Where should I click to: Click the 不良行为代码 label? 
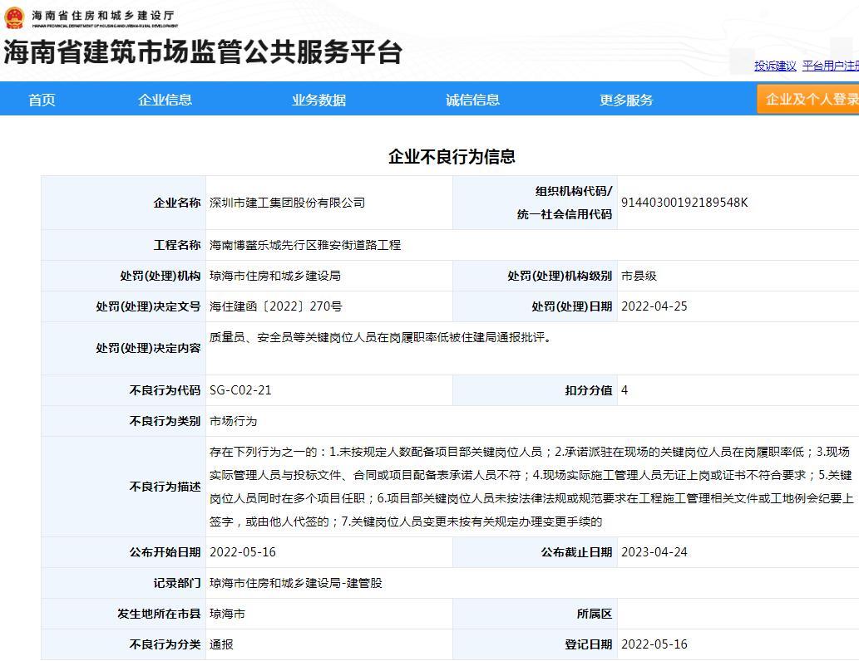click(165, 390)
